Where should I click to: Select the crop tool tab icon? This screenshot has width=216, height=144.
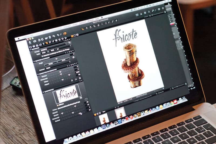pos(47,43)
